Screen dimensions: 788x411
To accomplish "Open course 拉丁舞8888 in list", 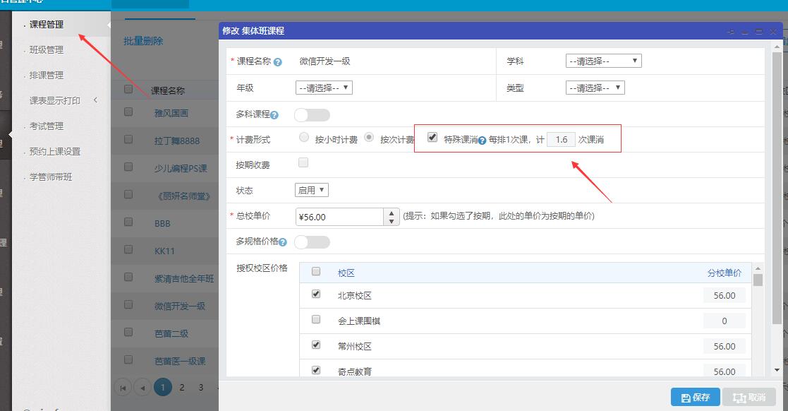I will (177, 141).
